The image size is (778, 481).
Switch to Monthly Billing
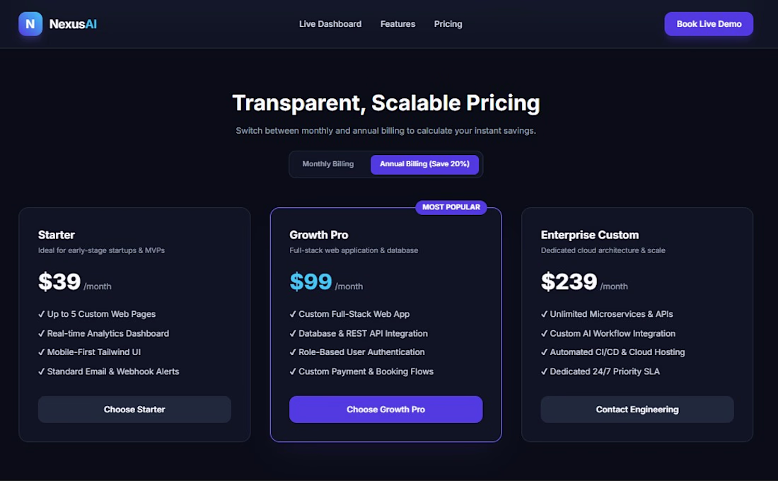[x=328, y=164]
